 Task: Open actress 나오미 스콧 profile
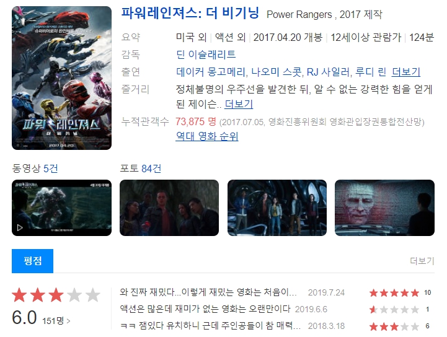click(277, 72)
